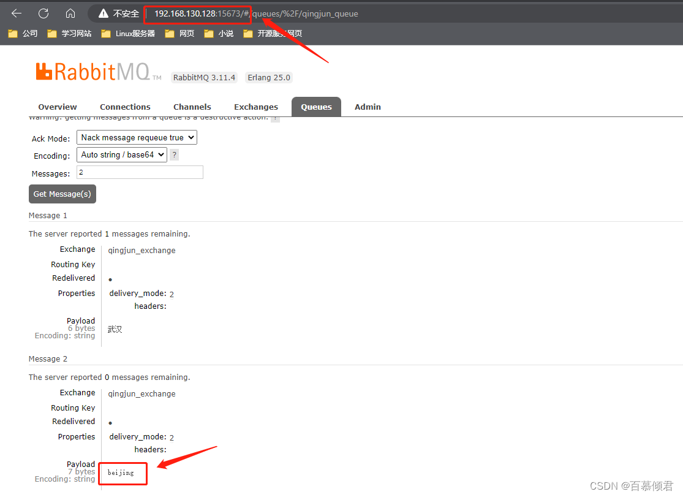Open the 公司 bookmarks folder
The width and height of the screenshot is (683, 497).
pos(23,34)
